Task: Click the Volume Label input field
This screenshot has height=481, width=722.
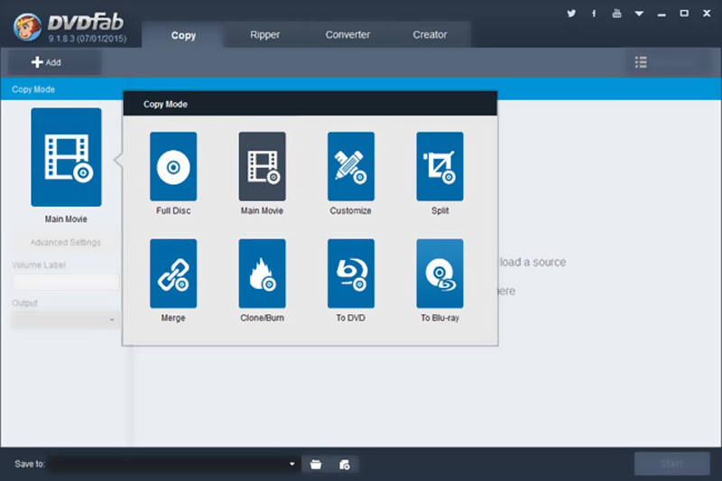Action: [65, 282]
